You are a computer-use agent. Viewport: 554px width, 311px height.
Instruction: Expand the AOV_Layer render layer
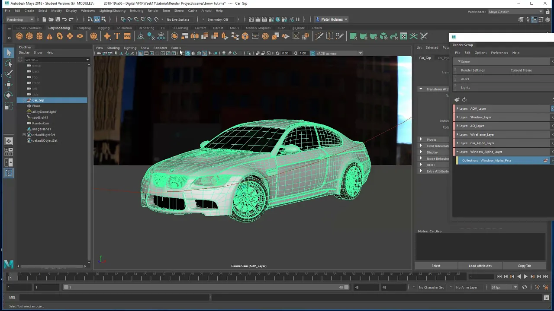coord(457,108)
